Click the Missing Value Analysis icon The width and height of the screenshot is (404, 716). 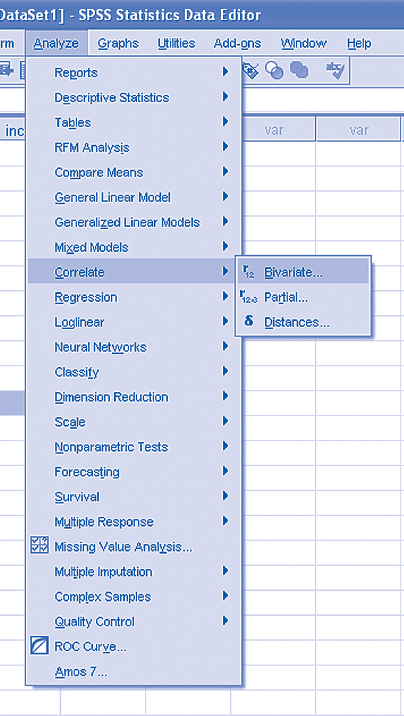click(x=39, y=546)
